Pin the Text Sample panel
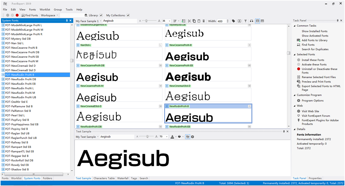This screenshot has height=186, width=345. (x=284, y=131)
